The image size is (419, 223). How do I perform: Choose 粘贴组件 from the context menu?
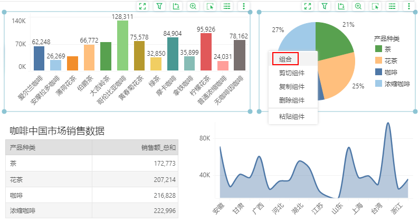click(x=291, y=116)
